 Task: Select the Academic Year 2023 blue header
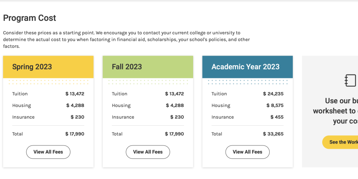pyautogui.click(x=247, y=67)
